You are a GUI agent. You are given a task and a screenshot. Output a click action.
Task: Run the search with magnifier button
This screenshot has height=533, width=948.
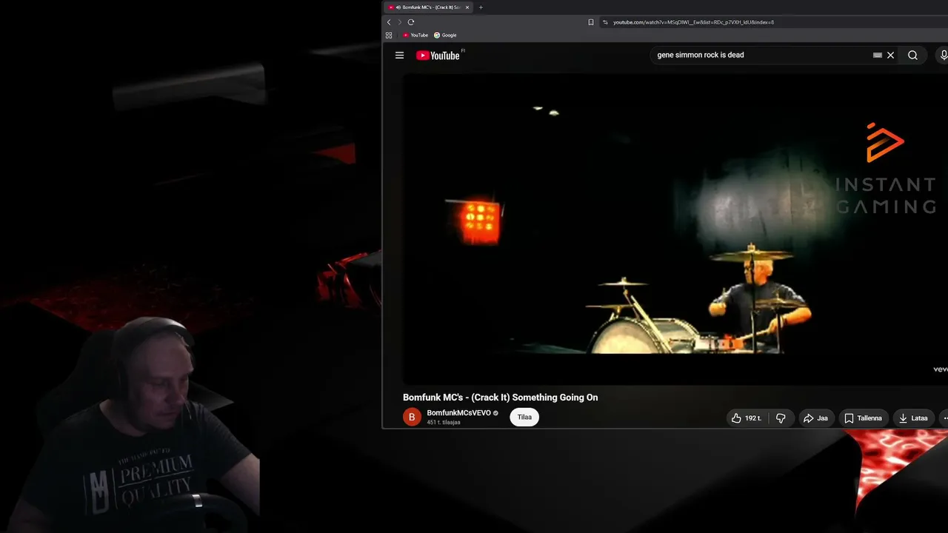coord(912,55)
